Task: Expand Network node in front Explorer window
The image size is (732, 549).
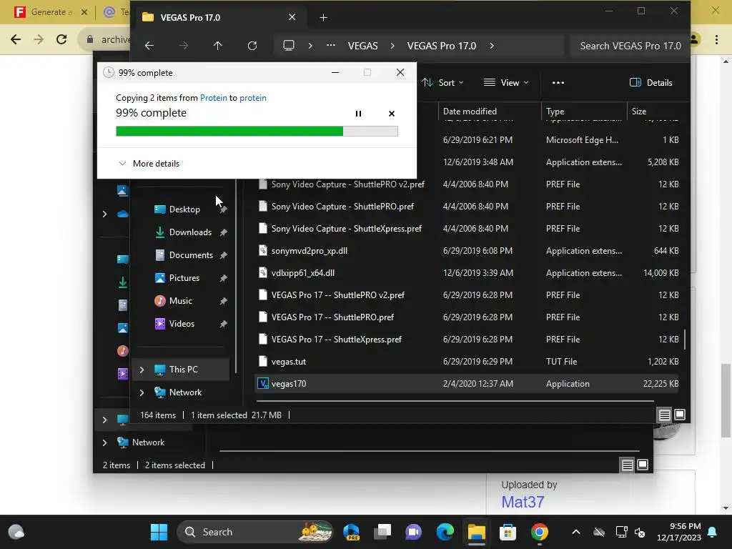Action: [142, 392]
